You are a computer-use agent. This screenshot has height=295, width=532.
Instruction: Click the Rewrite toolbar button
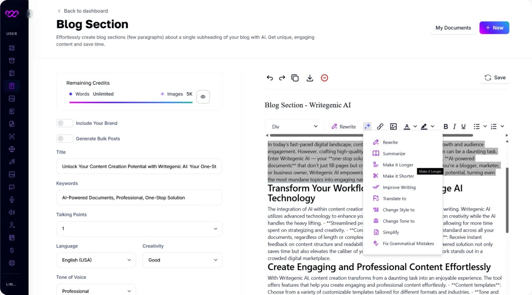click(343, 127)
